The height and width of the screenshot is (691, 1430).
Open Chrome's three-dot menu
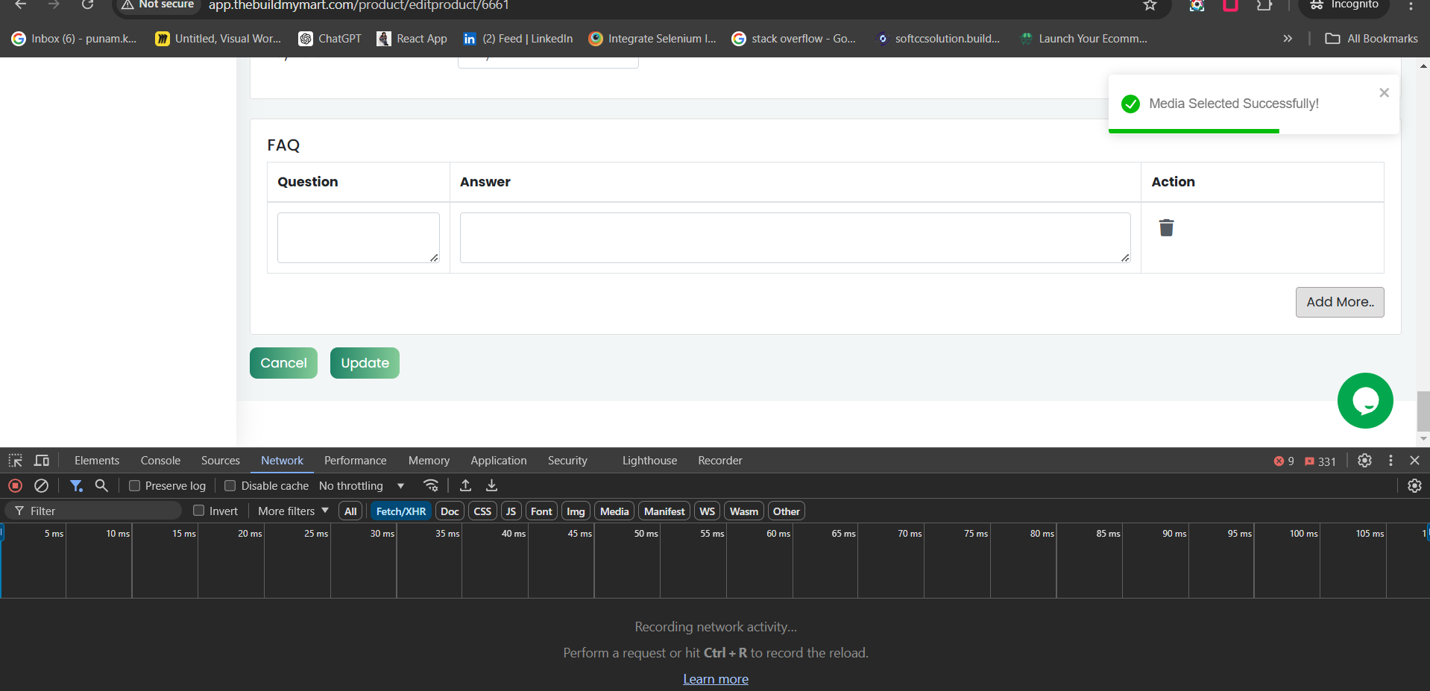(x=1411, y=5)
